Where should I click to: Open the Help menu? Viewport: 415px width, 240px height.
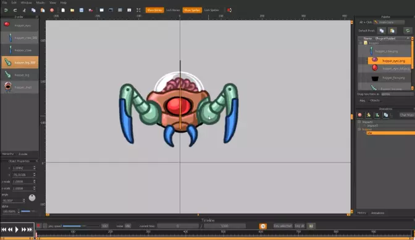pyautogui.click(x=63, y=2)
